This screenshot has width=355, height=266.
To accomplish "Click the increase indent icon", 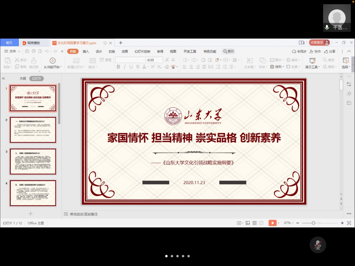I will [210, 60].
